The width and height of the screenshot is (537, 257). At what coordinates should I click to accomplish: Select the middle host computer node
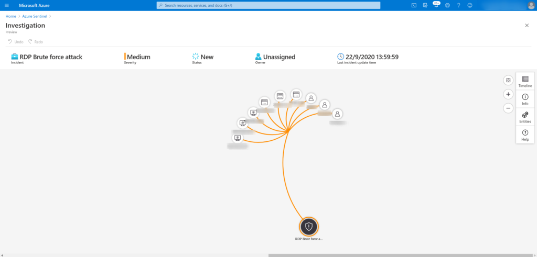tap(242, 123)
